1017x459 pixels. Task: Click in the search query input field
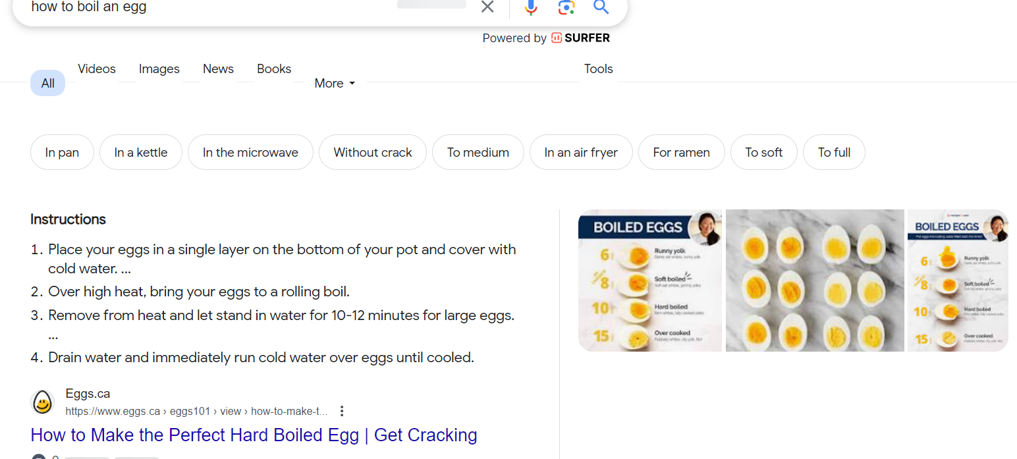211,7
